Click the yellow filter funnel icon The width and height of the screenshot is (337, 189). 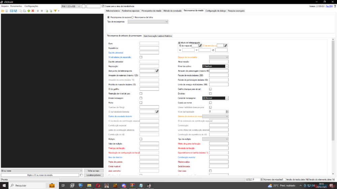click(x=55, y=11)
